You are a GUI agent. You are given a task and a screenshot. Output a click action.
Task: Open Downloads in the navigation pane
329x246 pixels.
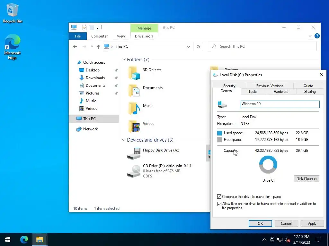pyautogui.click(x=95, y=78)
